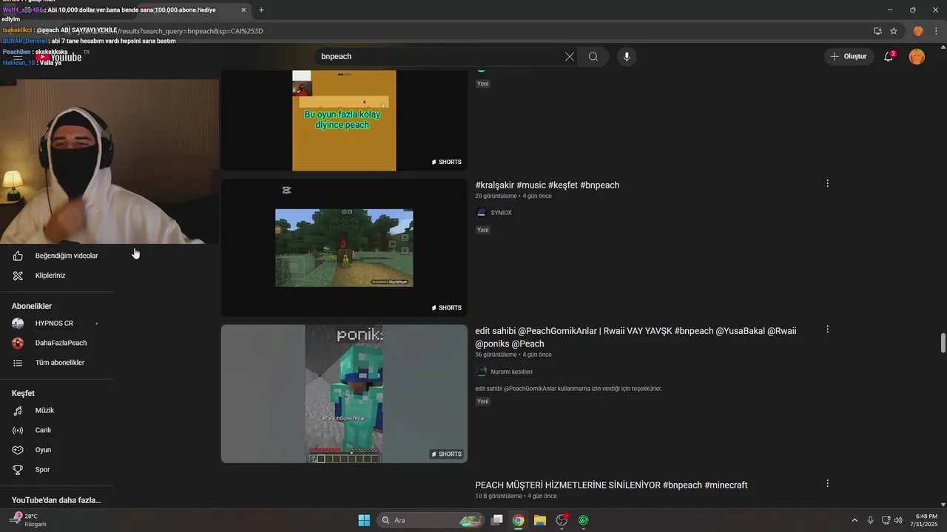
Task: Open Task View on taskbar
Action: pos(497,520)
